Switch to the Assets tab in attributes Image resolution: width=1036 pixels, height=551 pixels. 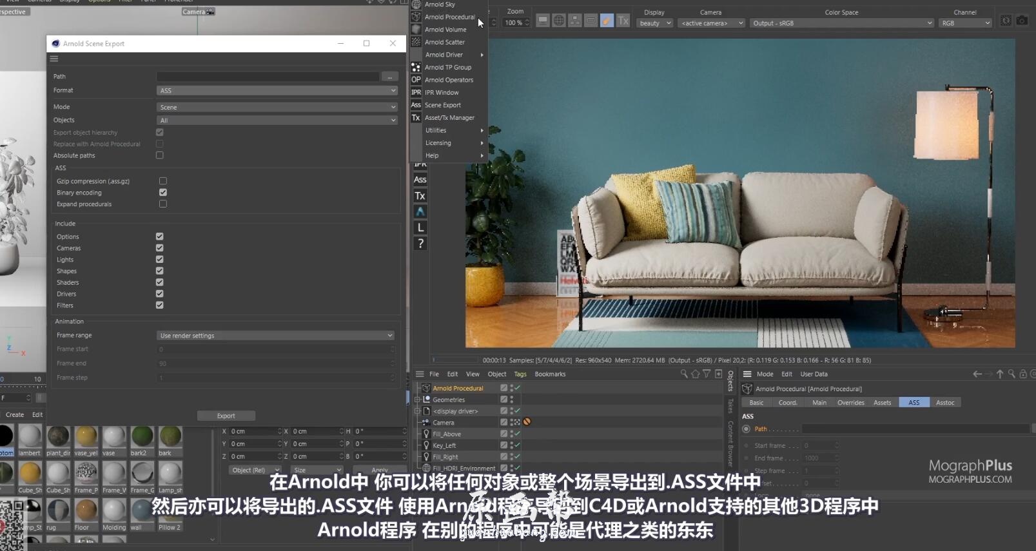click(x=882, y=403)
